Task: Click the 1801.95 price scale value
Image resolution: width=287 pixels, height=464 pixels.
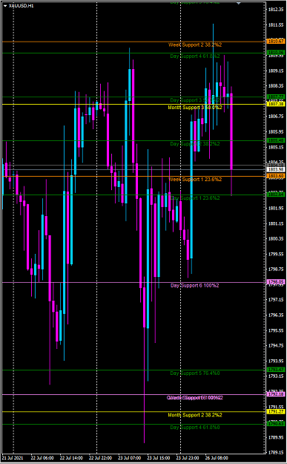Action: [277, 209]
